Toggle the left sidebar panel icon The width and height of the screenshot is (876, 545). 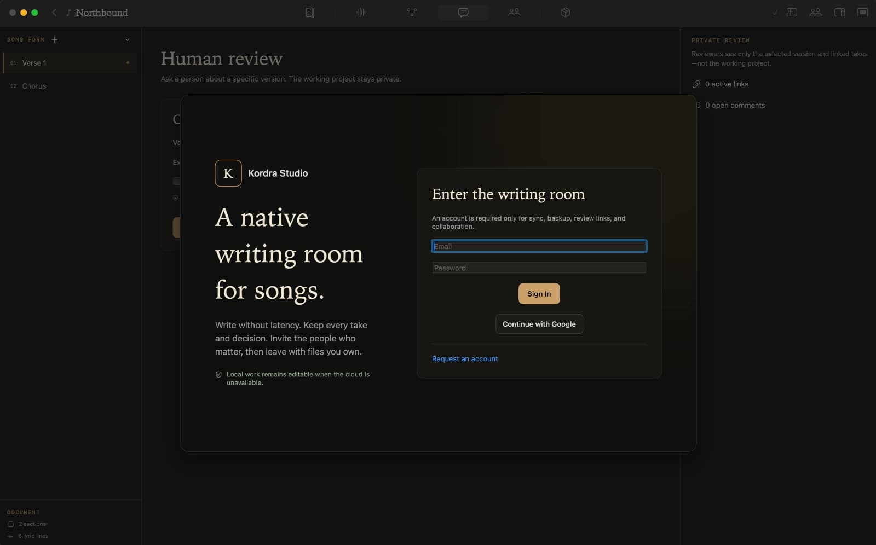(792, 13)
